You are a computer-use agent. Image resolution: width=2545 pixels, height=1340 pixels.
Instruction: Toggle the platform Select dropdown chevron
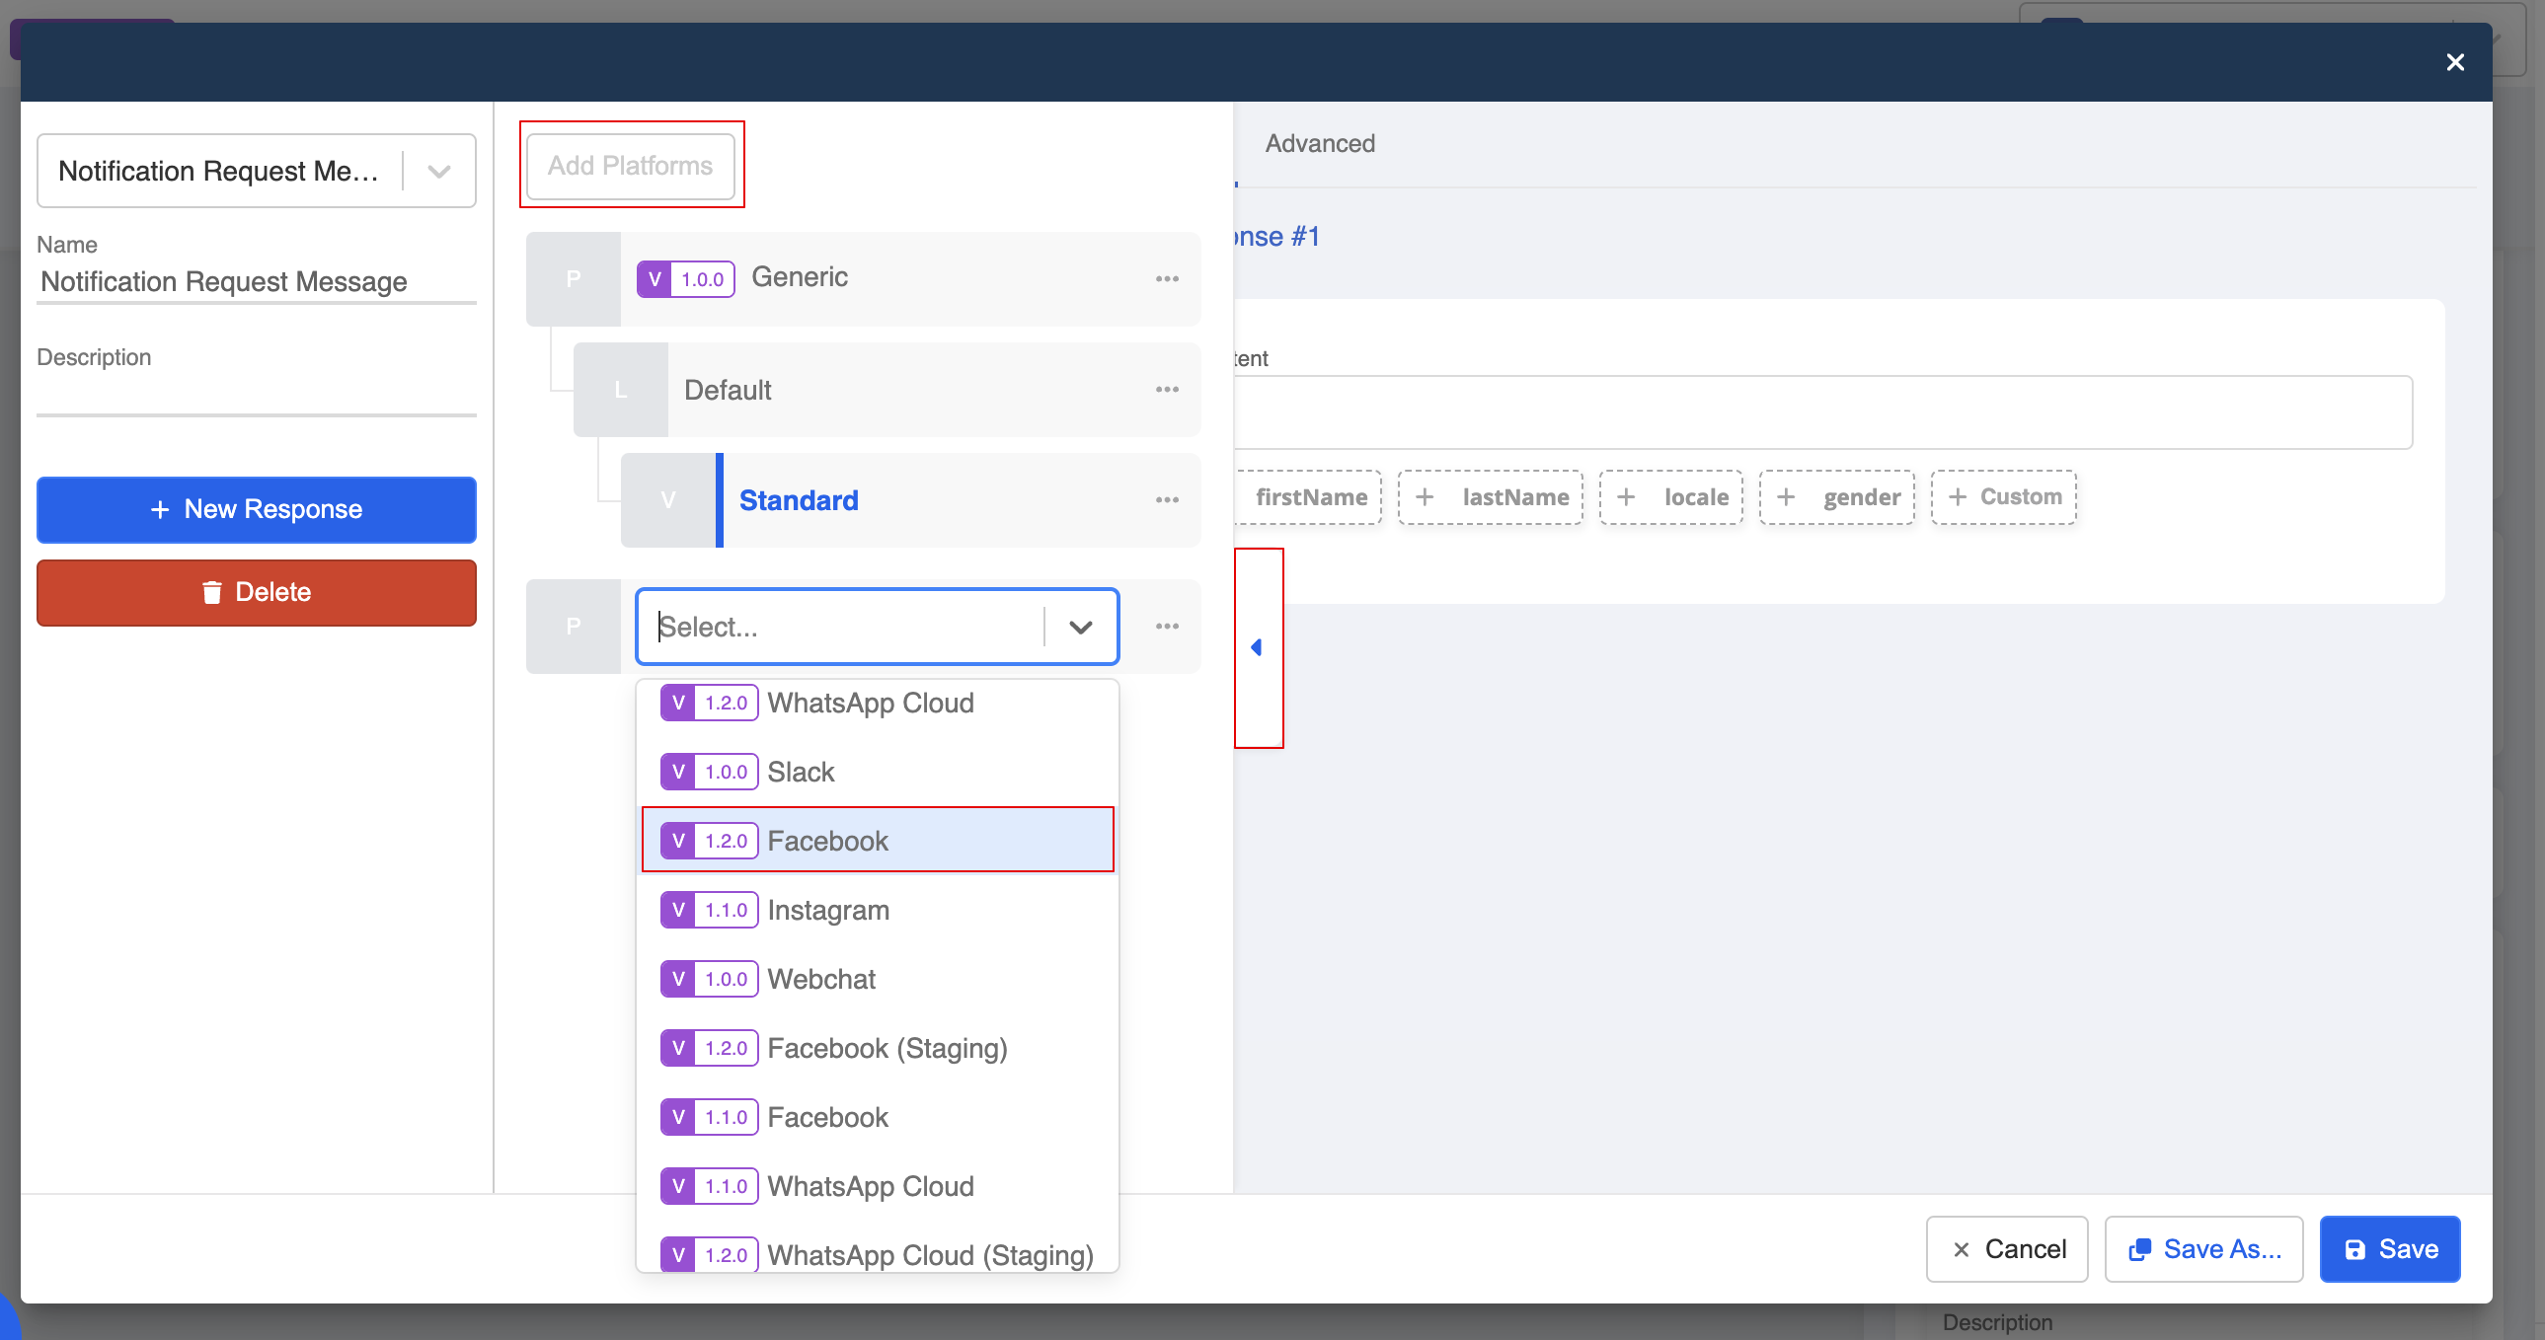[x=1081, y=627]
